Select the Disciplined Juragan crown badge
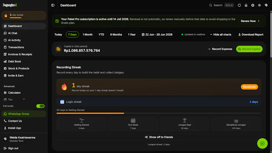Viewport: 272px width, 153px height. coord(236,124)
